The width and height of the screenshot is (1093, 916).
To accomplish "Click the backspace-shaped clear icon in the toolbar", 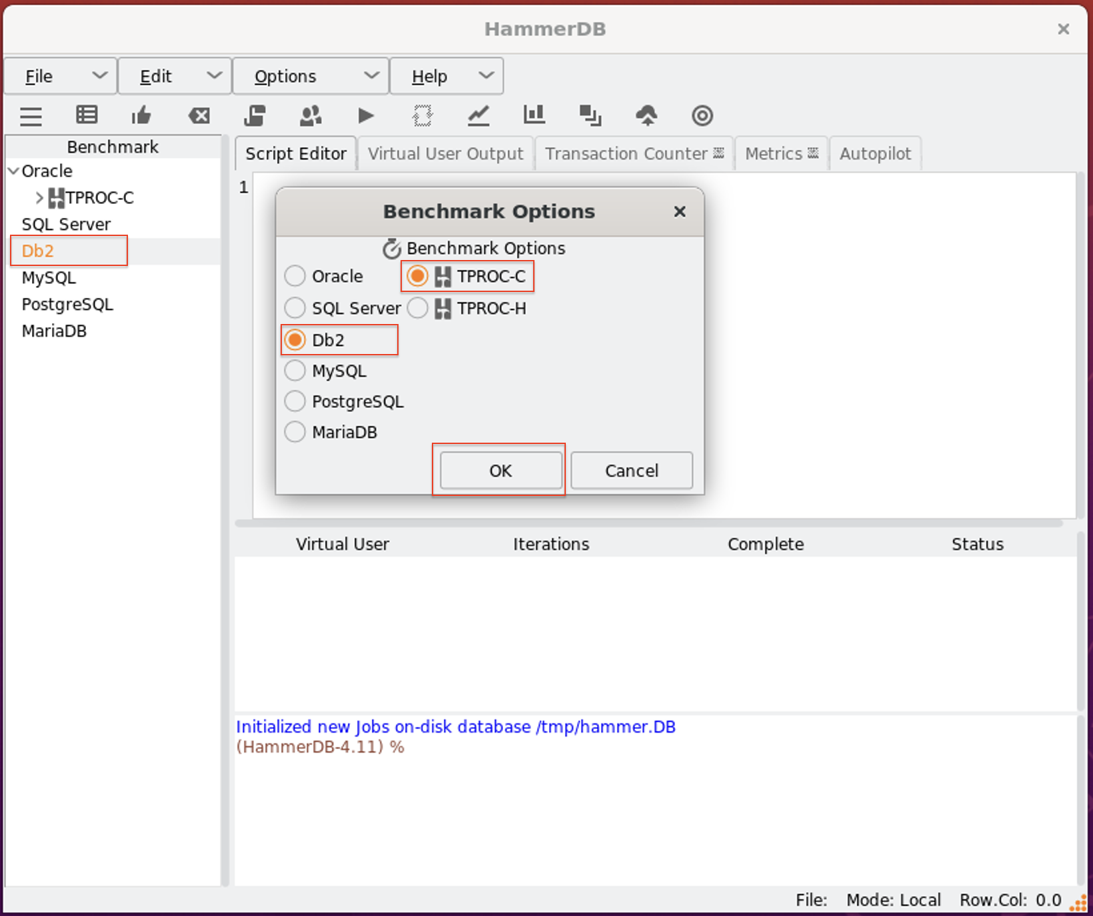I will pos(199,116).
